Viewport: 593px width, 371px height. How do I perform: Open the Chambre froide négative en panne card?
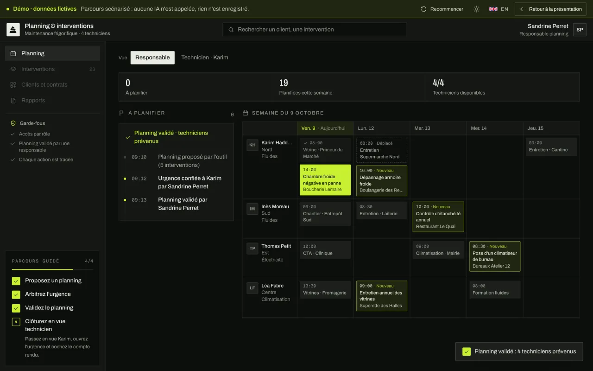[x=325, y=180]
